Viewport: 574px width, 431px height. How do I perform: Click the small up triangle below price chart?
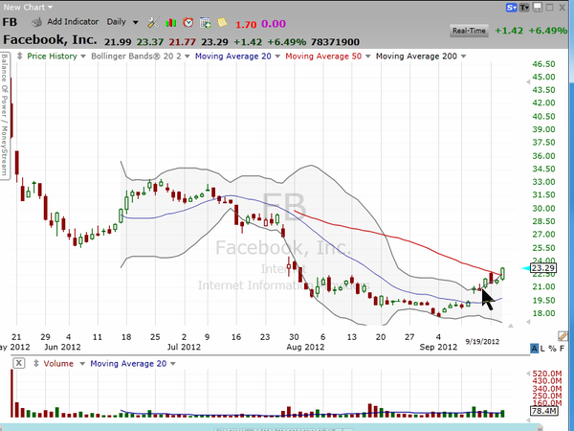pos(510,325)
